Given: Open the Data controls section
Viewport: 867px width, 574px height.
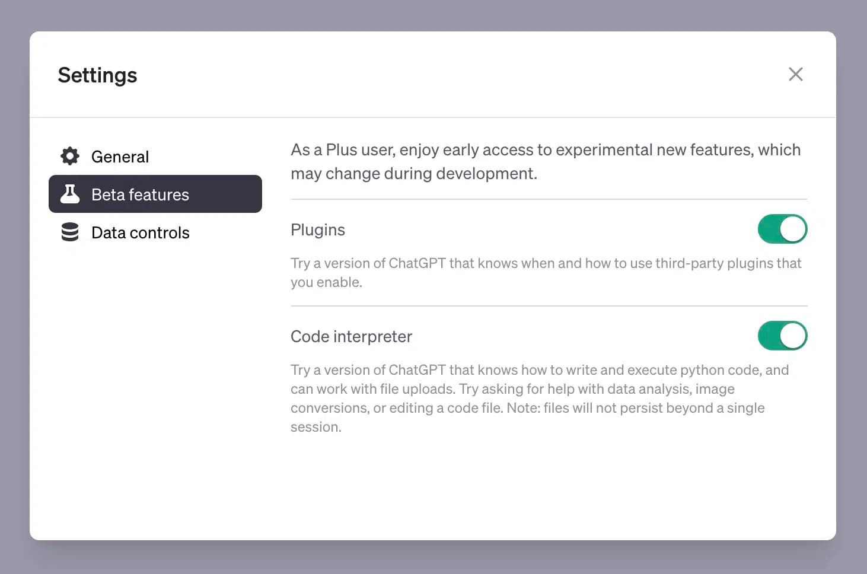Looking at the screenshot, I should click(140, 232).
